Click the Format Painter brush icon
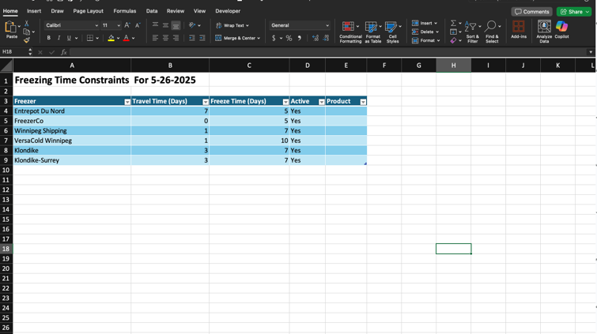Image resolution: width=597 pixels, height=334 pixels. (26, 40)
